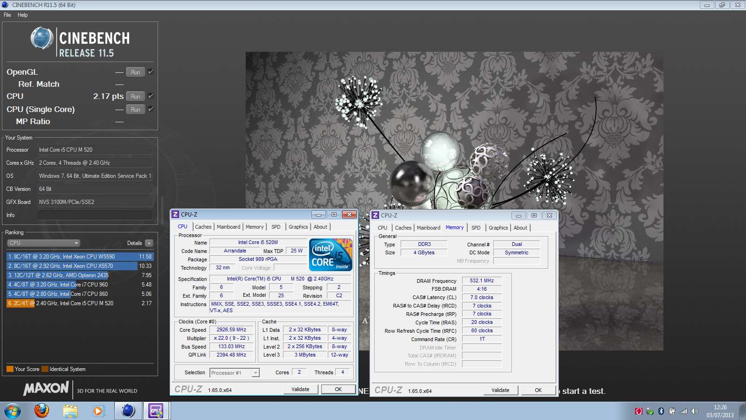Open the Bluetooth tray icon

click(661, 411)
